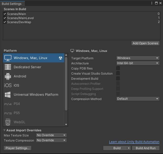163x154 pixels.
Task: Click the Unity logo on the active platform row
Action: point(61,58)
